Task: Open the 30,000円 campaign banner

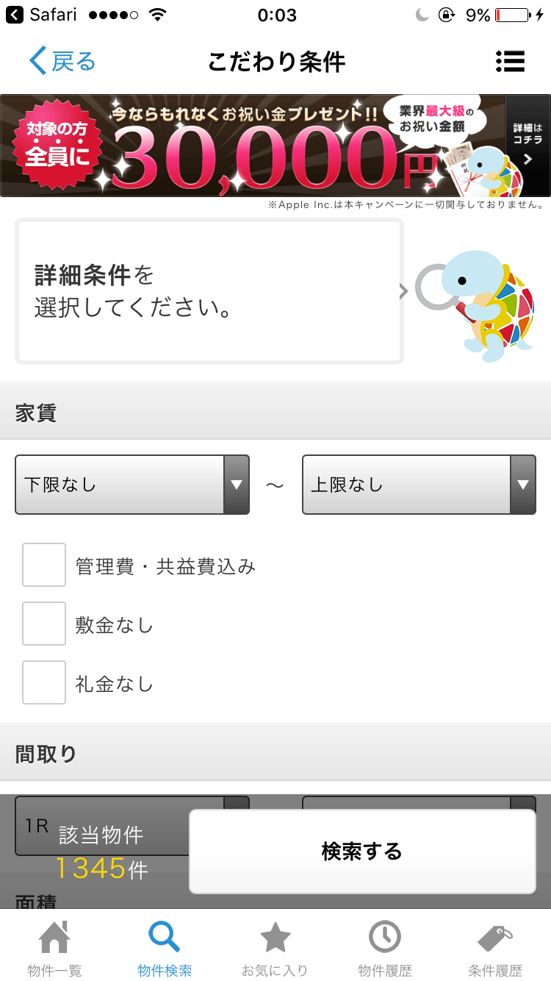Action: point(253,146)
